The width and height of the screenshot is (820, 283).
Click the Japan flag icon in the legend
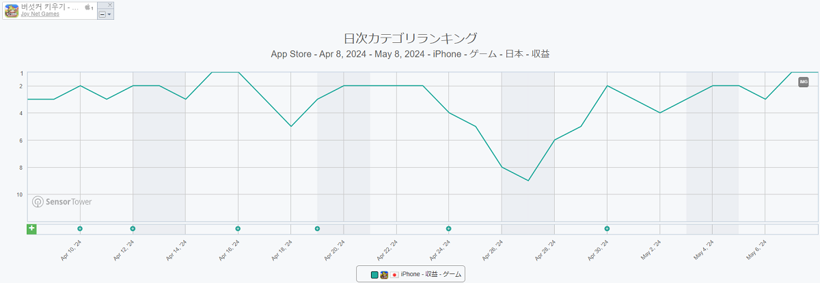coord(394,275)
